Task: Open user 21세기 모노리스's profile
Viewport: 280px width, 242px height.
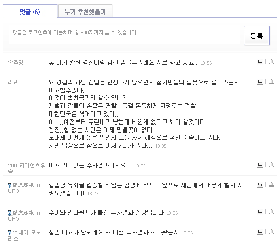Action: pyautogui.click(x=25, y=235)
